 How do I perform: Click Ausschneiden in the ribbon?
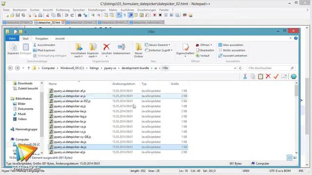44,45
